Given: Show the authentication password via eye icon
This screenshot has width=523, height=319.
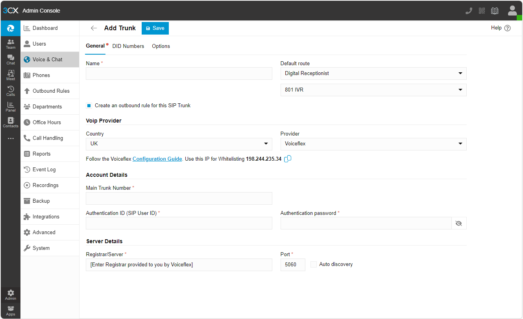Looking at the screenshot, I should (458, 224).
